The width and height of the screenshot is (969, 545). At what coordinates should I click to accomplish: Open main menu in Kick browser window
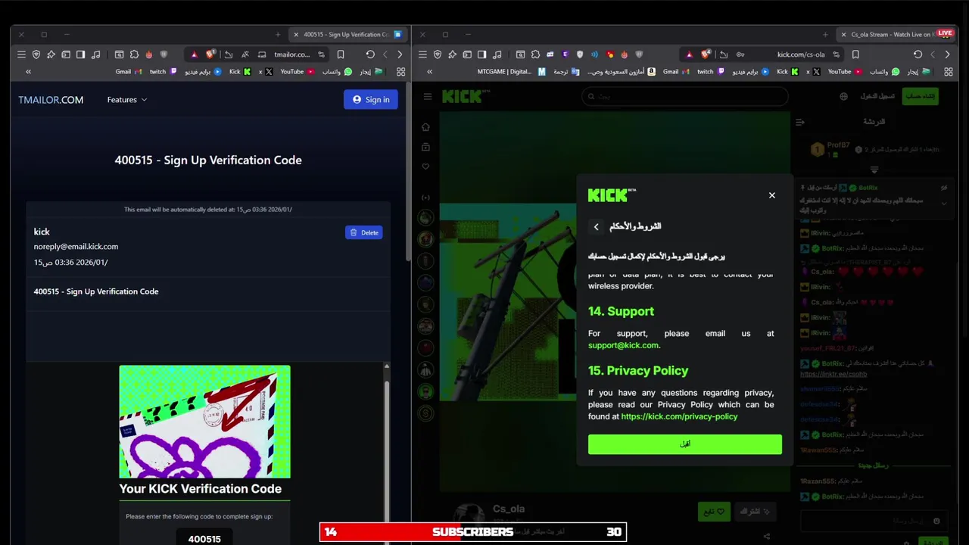(x=422, y=54)
